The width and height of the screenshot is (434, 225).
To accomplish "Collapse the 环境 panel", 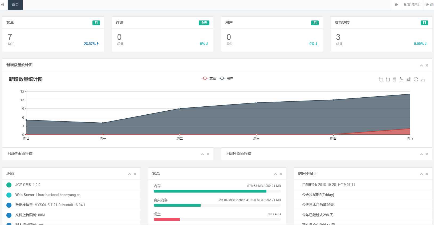I will (129, 174).
